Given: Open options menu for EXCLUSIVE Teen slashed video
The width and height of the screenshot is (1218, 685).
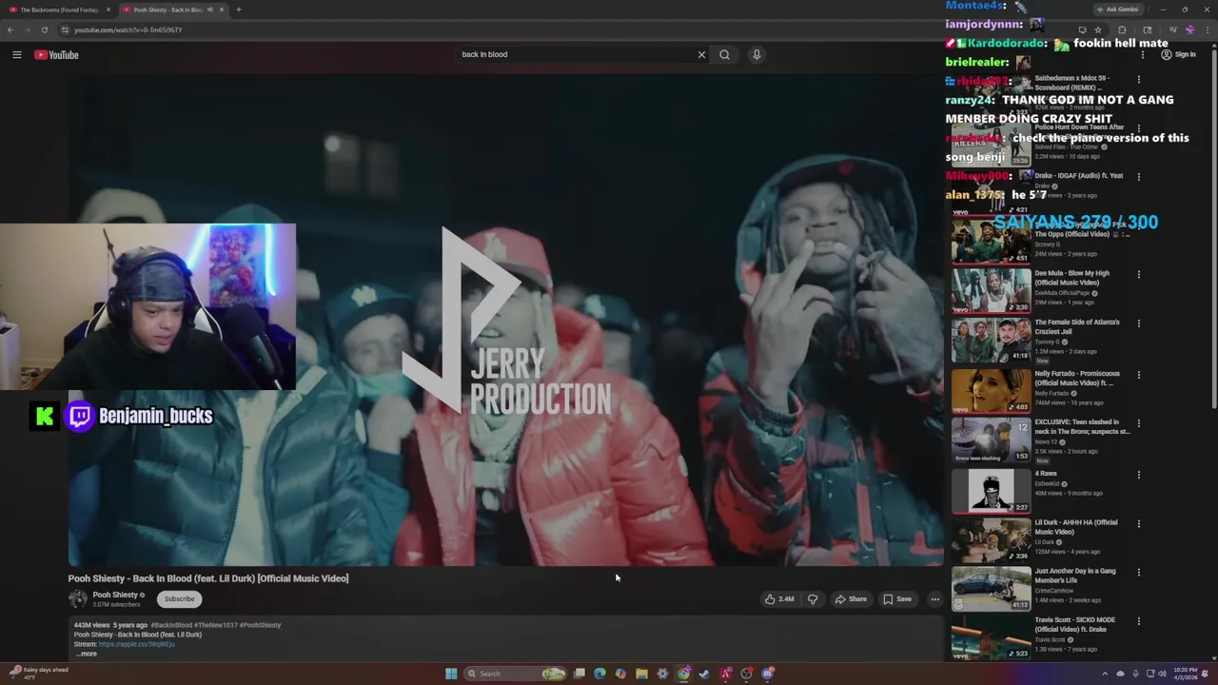Looking at the screenshot, I should coord(1138,423).
